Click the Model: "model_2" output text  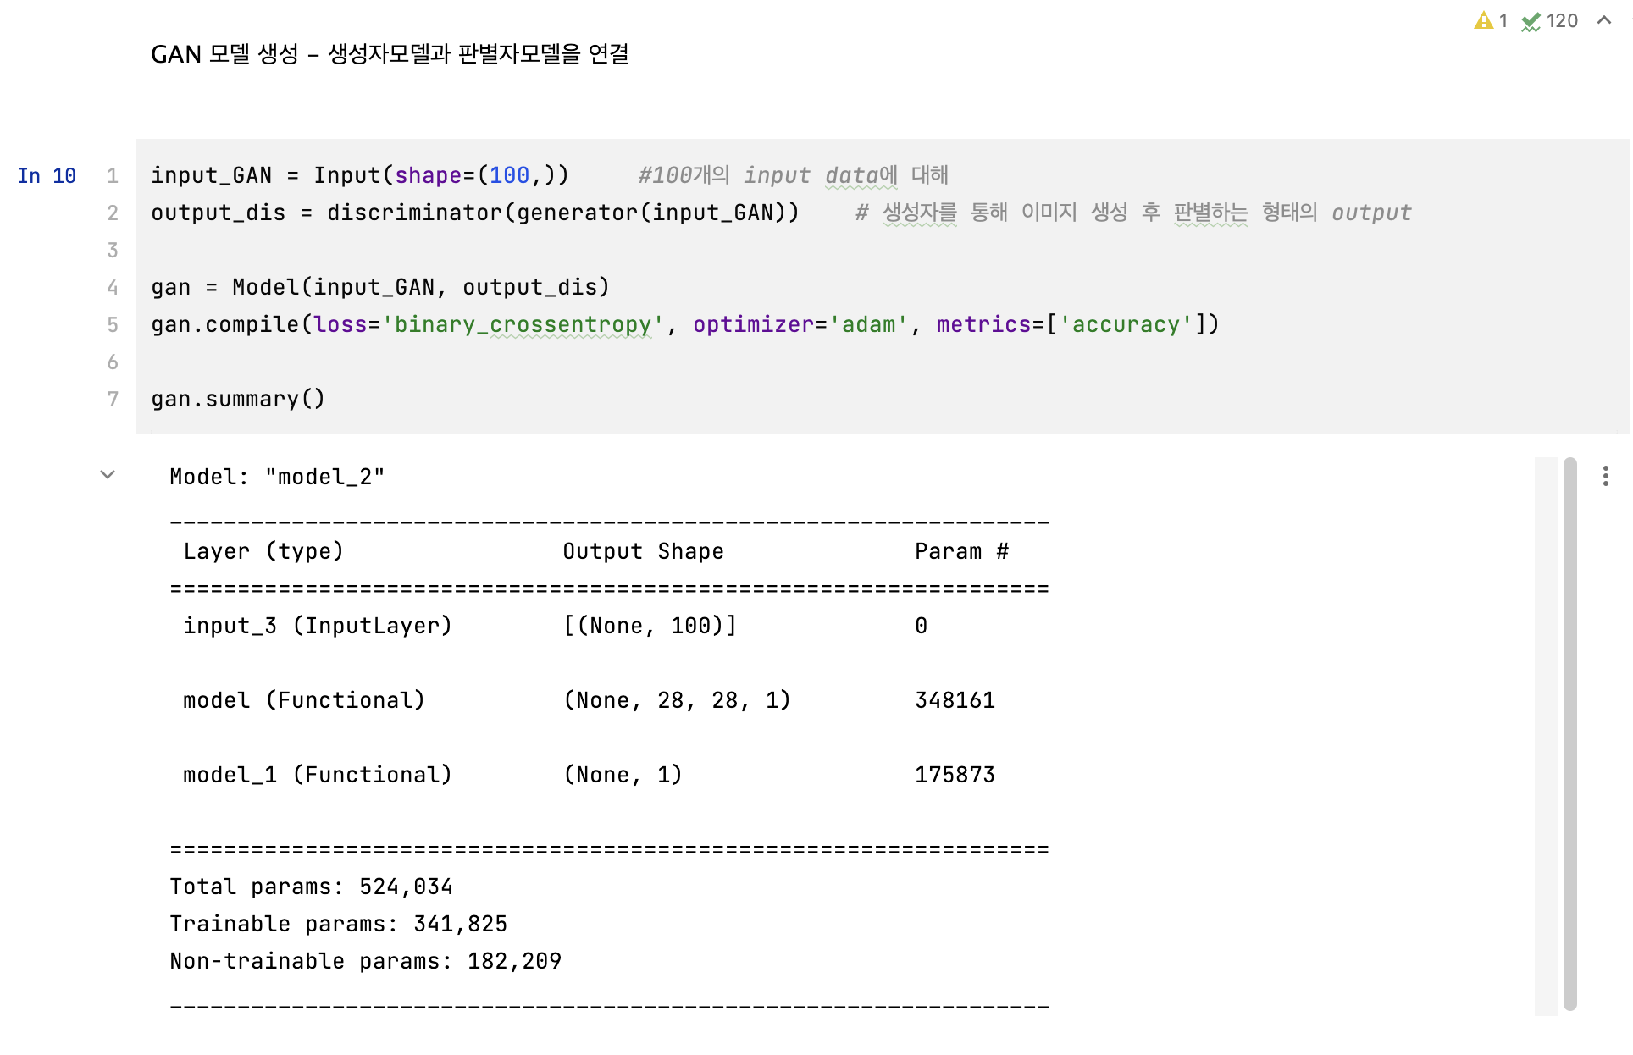pos(277,478)
